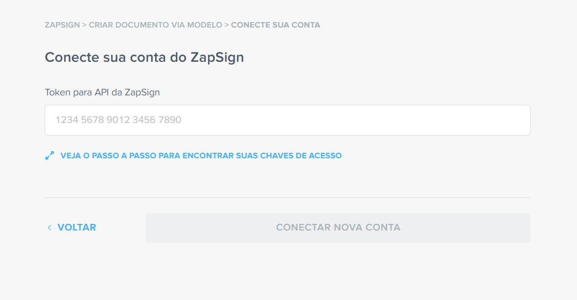Click the first > separator after ZAPSIGN
This screenshot has height=300, width=577.
(x=84, y=25)
